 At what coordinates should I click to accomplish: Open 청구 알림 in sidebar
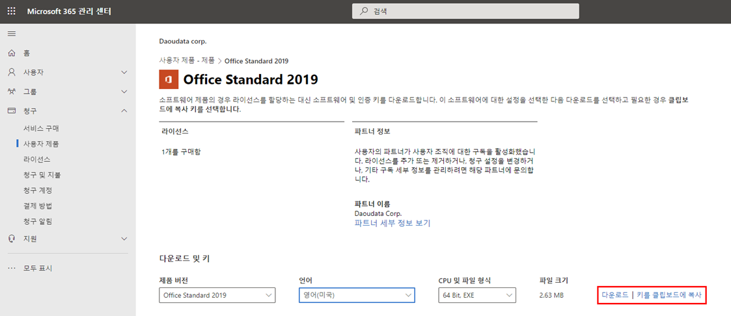pyautogui.click(x=37, y=222)
